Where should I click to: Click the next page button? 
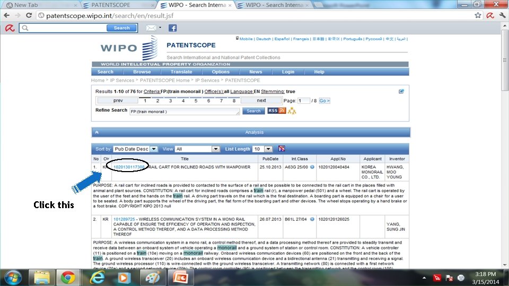coord(261,101)
